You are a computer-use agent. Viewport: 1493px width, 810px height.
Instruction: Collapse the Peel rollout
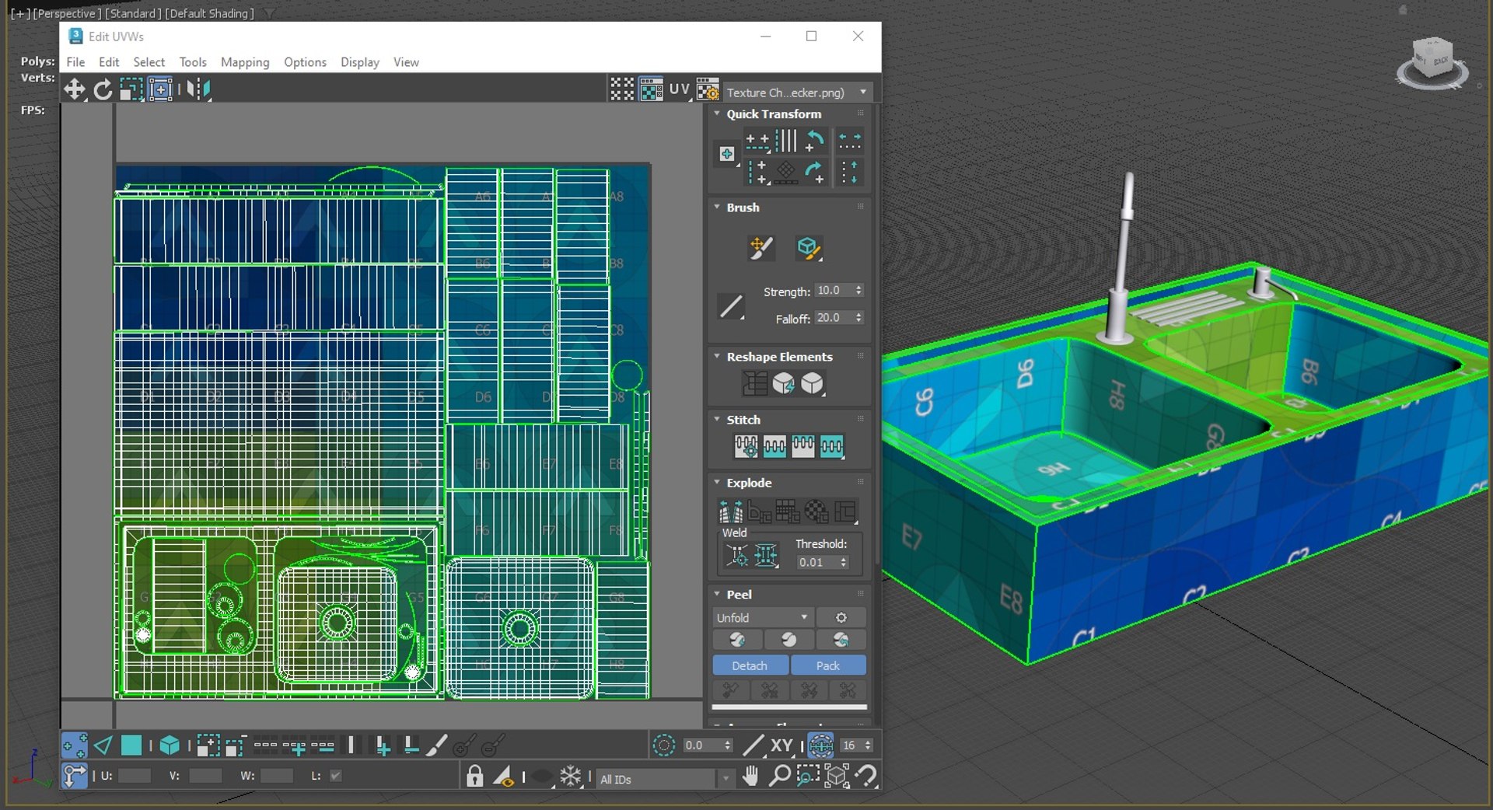(717, 594)
